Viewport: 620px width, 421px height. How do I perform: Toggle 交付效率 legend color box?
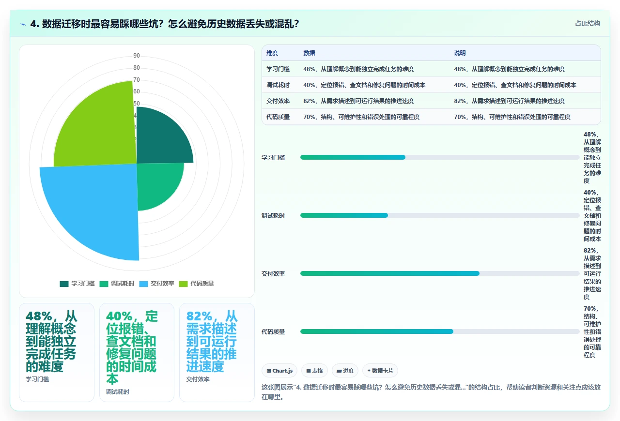point(143,284)
